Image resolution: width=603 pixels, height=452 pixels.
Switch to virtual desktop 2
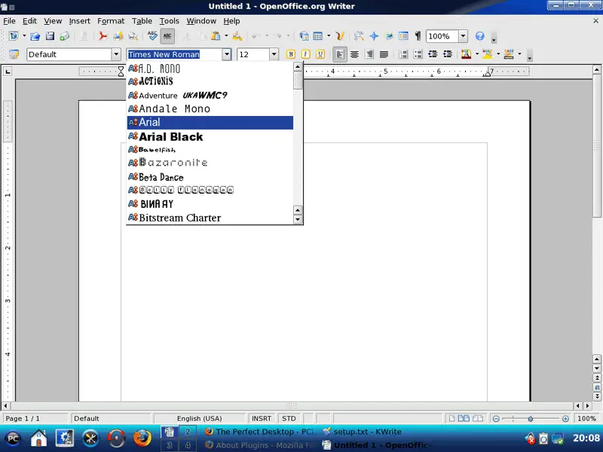point(187,432)
